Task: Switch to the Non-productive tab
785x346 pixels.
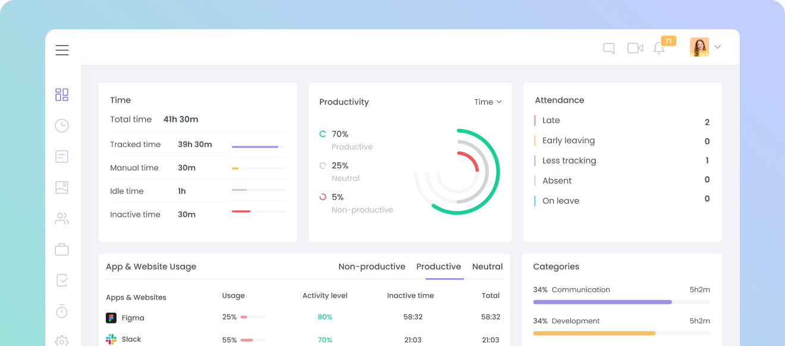Action: click(x=372, y=266)
